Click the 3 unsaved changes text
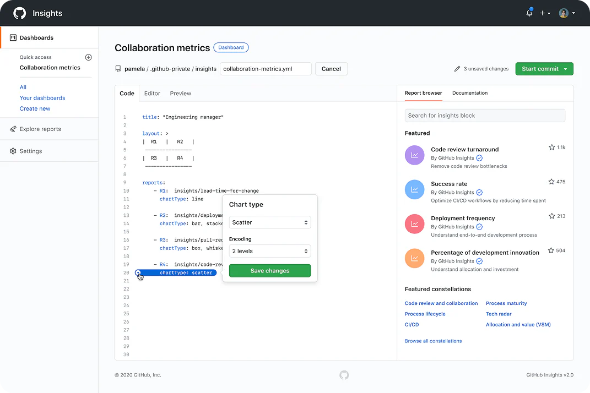Viewport: 590px width, 393px height. click(x=486, y=69)
